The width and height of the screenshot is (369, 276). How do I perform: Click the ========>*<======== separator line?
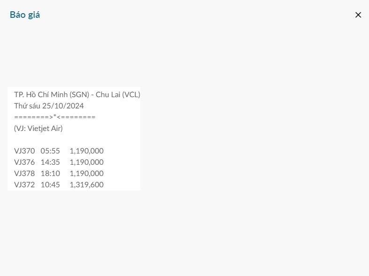pos(54,117)
